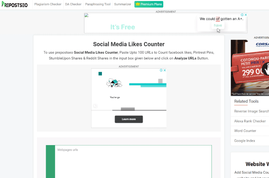Open the Alexa Rank Checker link
Screen dimensions: 269x178
pyautogui.click(x=250, y=121)
